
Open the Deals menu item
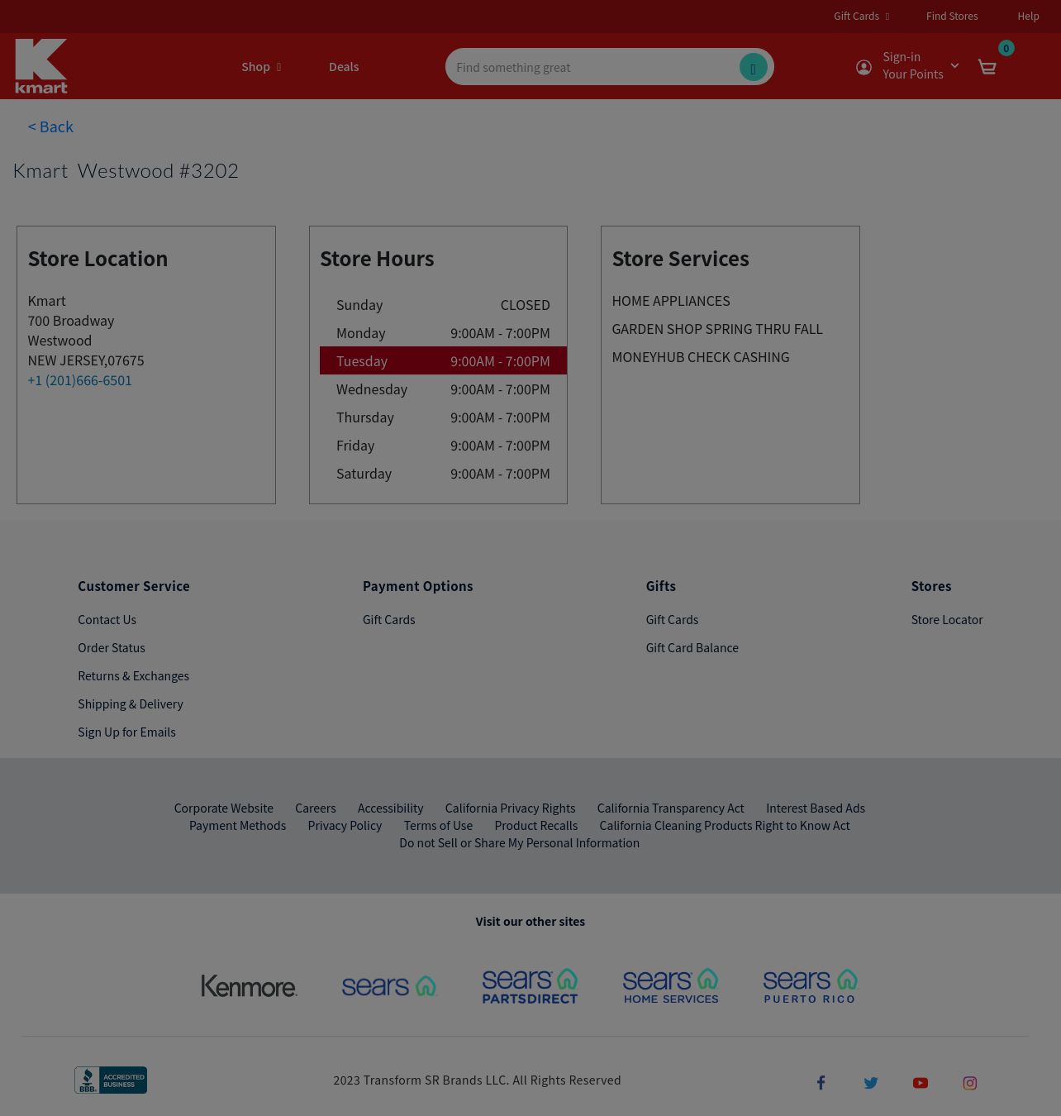[344, 67]
